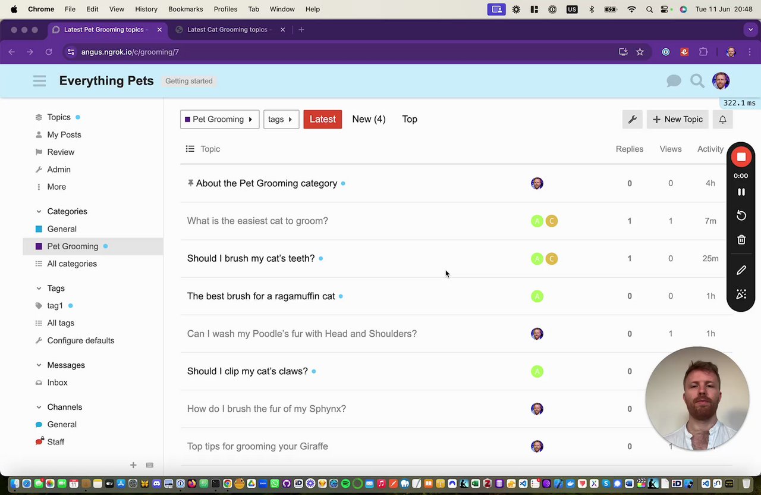This screenshot has height=495, width=761.
Task: Click the wrench category settings button
Action: tap(633, 119)
